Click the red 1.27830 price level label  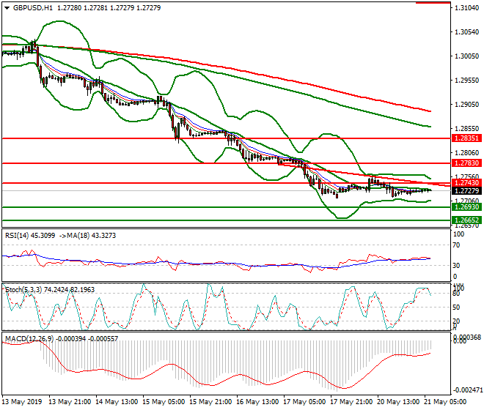(466, 163)
